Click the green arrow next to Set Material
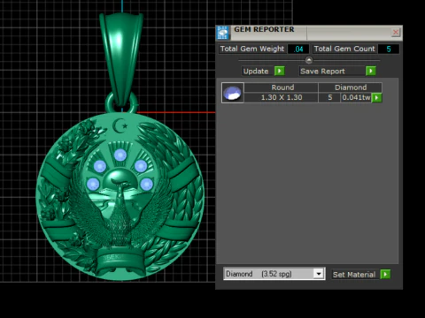This screenshot has height=318, width=425. [385, 275]
